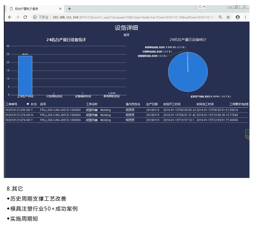The image size is (253, 233).
Task: Sort table by the 工单单号 column arrow
Action: [x=28, y=104]
